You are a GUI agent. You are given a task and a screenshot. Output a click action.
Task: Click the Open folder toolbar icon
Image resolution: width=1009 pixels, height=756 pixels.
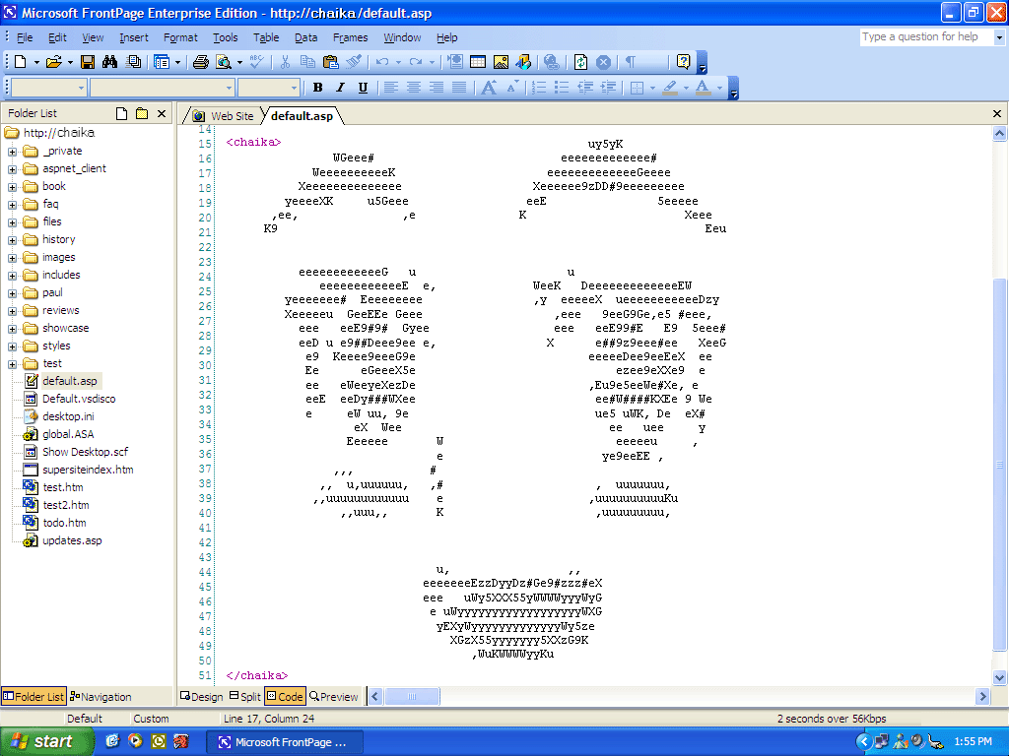[54, 62]
